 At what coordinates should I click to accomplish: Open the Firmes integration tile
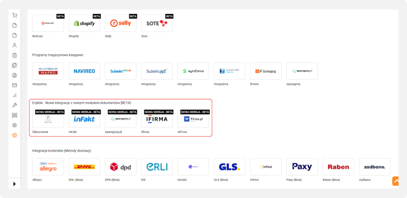pyautogui.click(x=266, y=71)
